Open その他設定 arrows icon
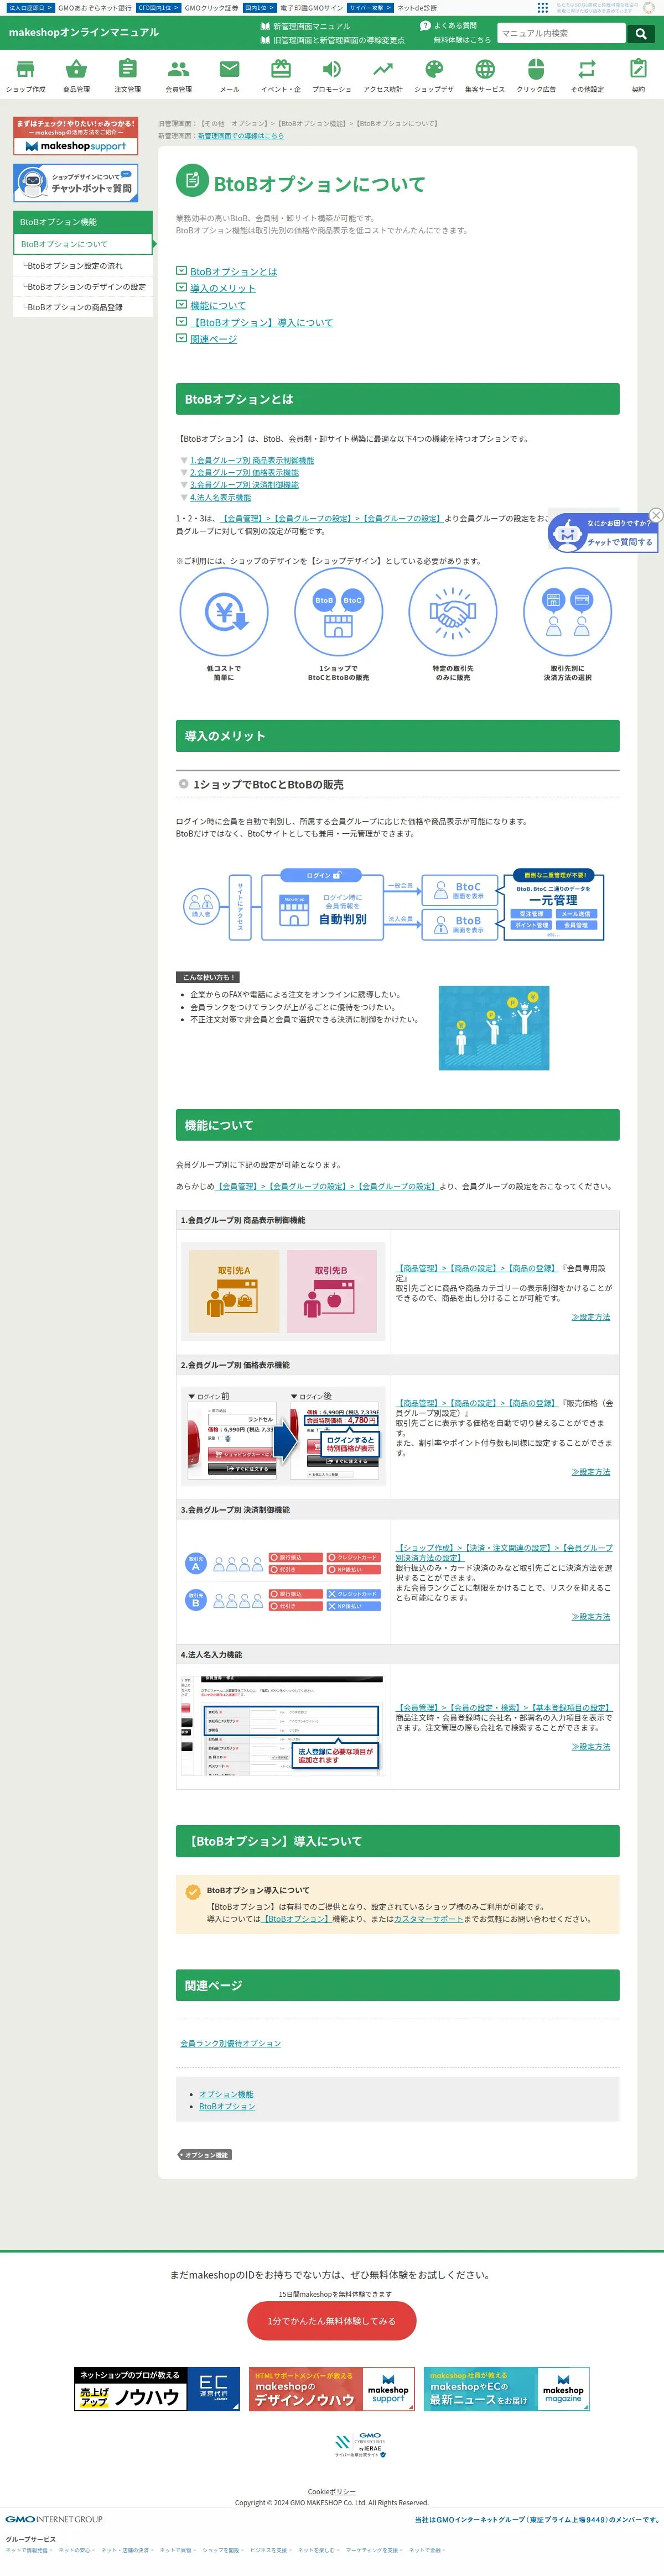Image resolution: width=664 pixels, height=2576 pixels. [587, 69]
